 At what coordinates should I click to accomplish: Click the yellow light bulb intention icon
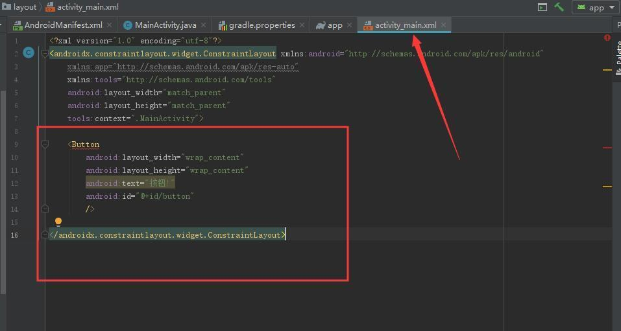58,222
